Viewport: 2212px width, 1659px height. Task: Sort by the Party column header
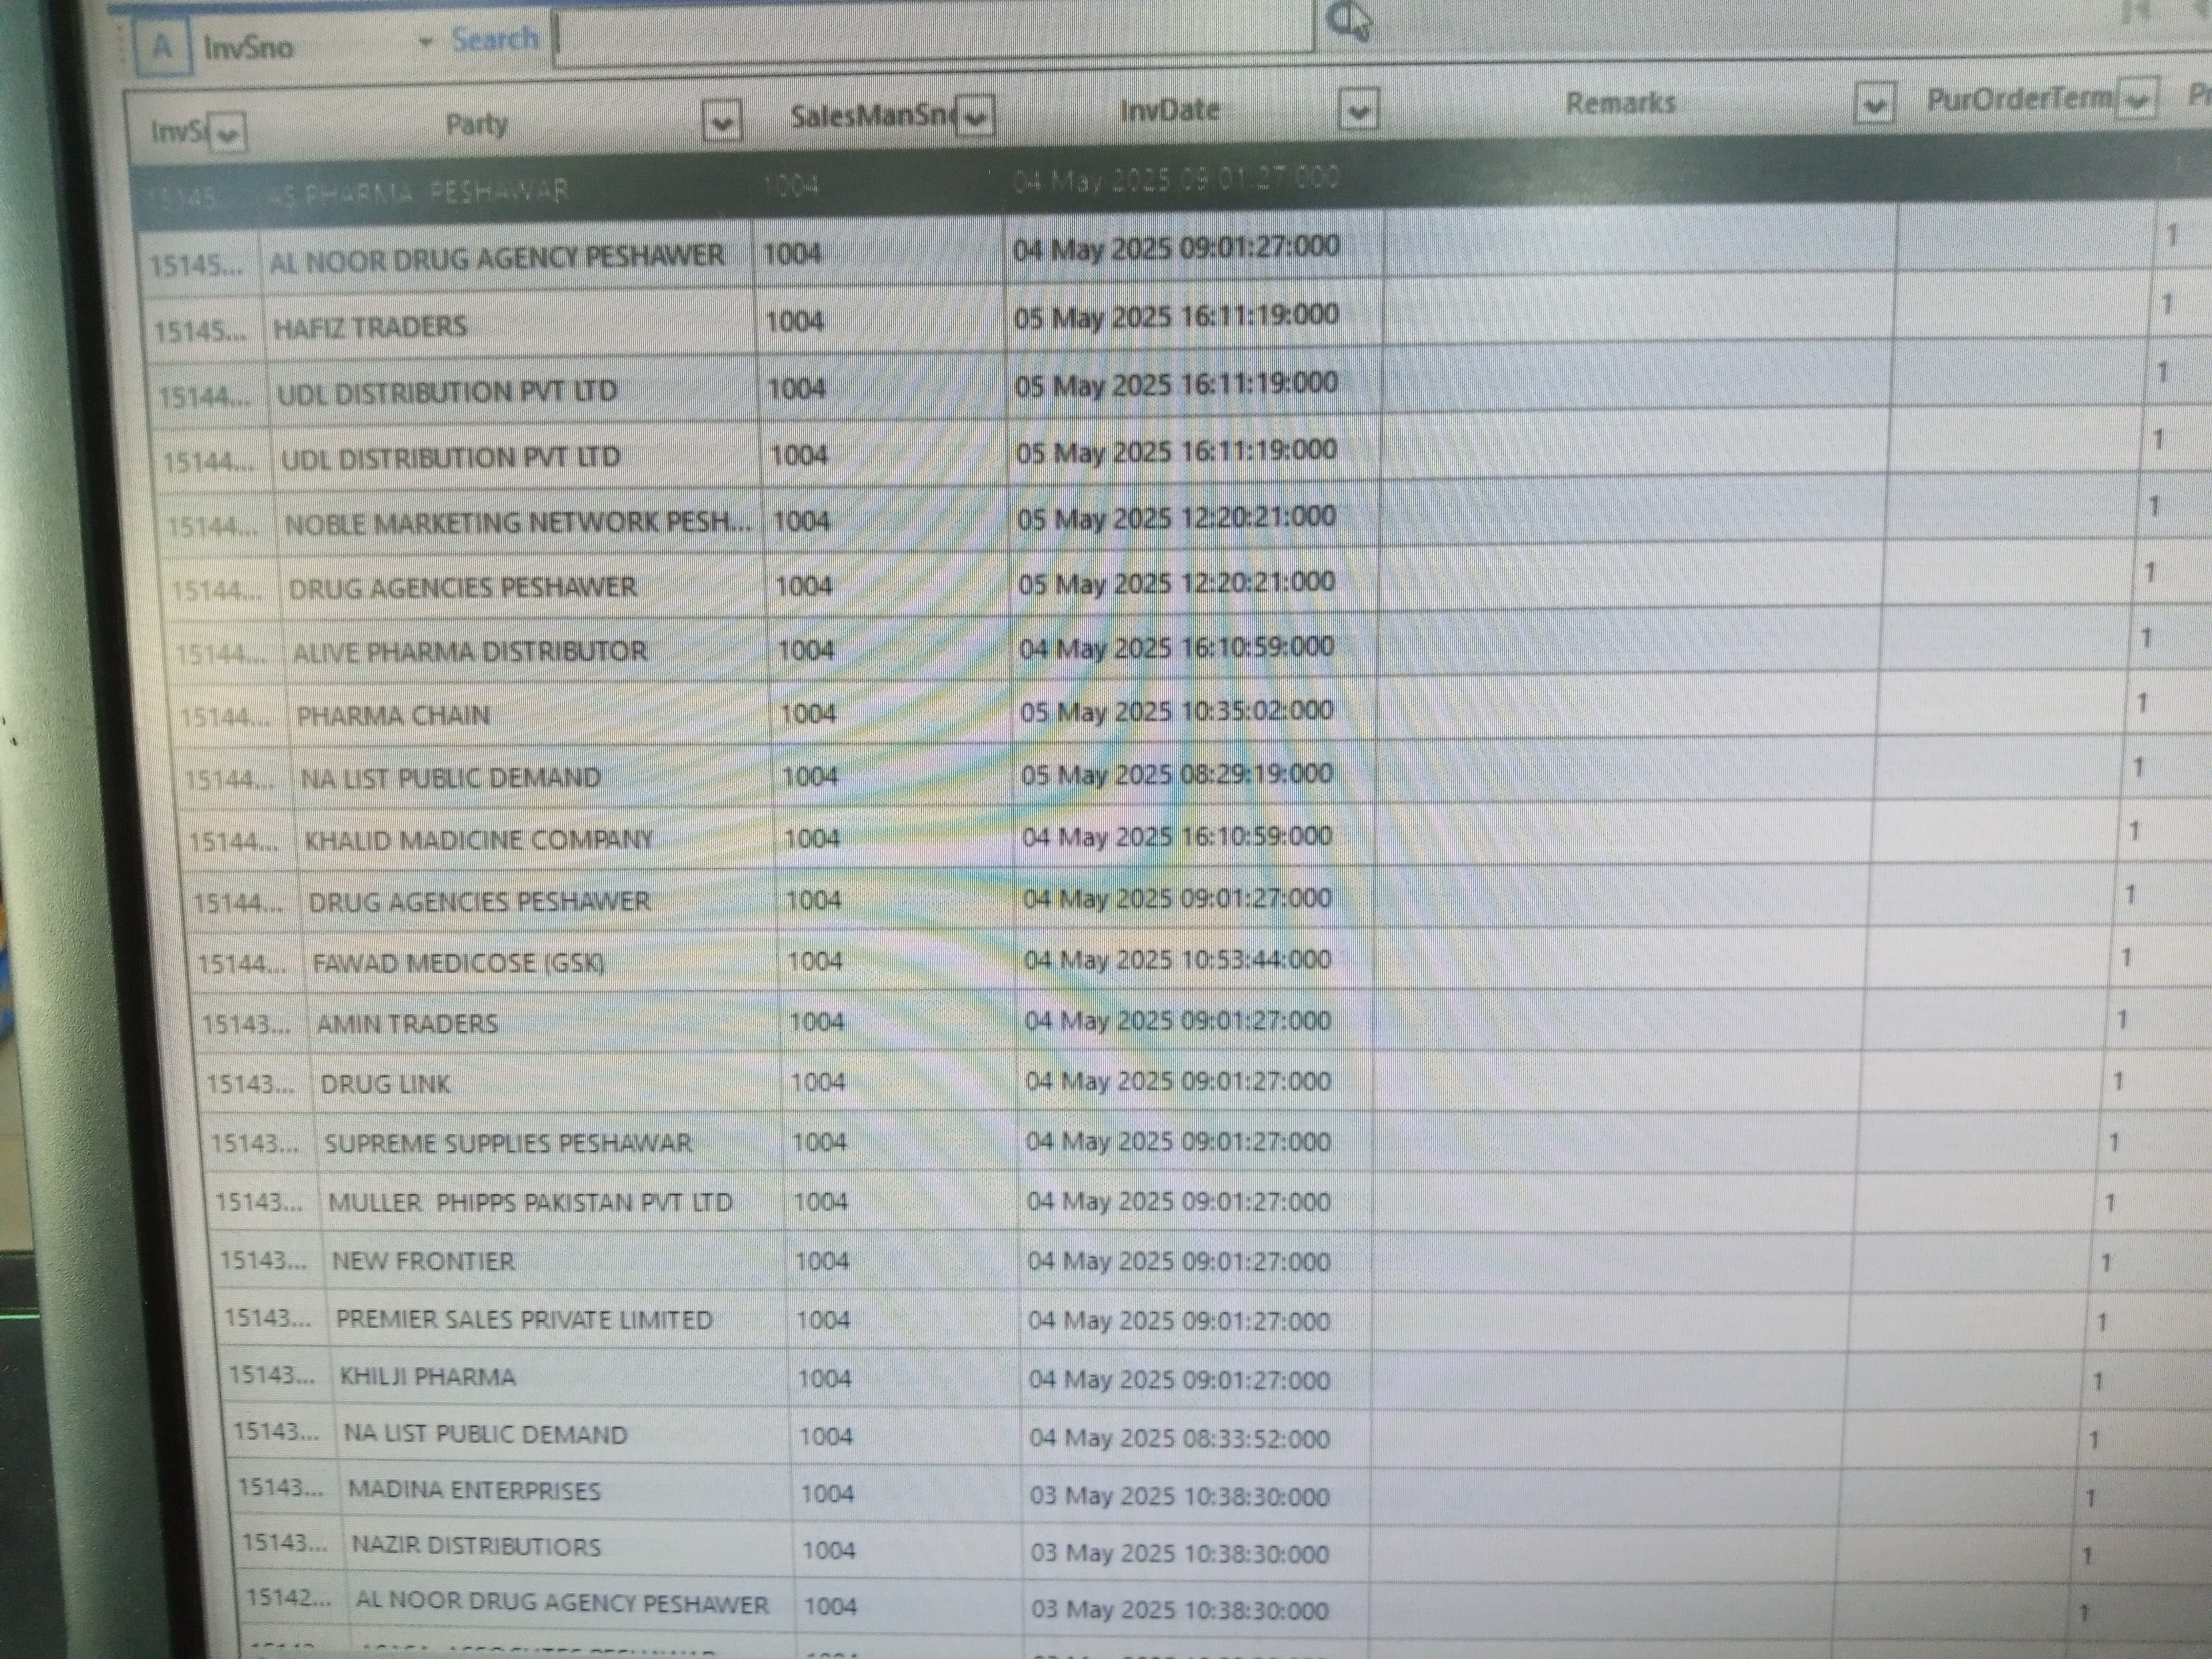(476, 125)
